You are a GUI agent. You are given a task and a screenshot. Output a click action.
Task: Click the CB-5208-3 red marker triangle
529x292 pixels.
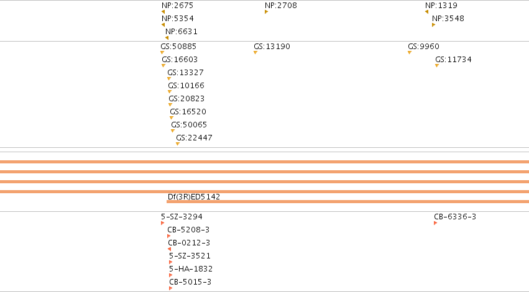click(169, 236)
